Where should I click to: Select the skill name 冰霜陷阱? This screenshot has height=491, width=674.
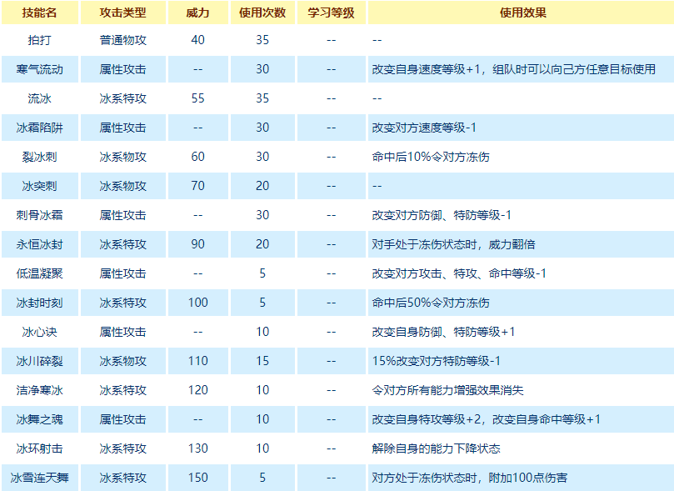point(39,128)
